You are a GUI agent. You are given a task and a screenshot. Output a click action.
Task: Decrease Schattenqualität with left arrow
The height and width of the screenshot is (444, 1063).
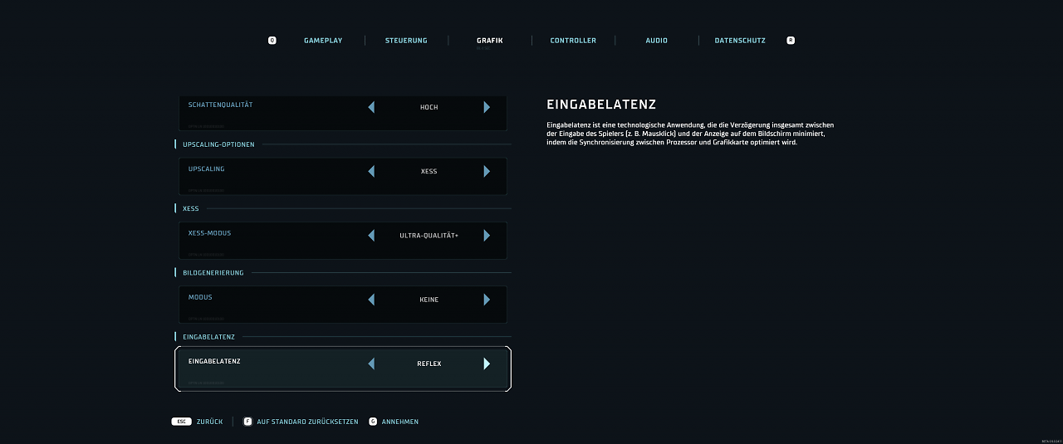pyautogui.click(x=371, y=107)
